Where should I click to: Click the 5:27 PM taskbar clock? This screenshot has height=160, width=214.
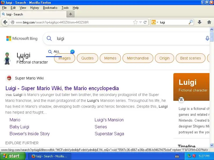pos(204,156)
